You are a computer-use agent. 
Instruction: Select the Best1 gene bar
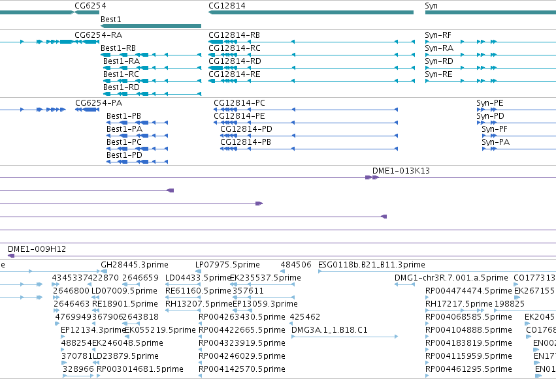click(151, 26)
